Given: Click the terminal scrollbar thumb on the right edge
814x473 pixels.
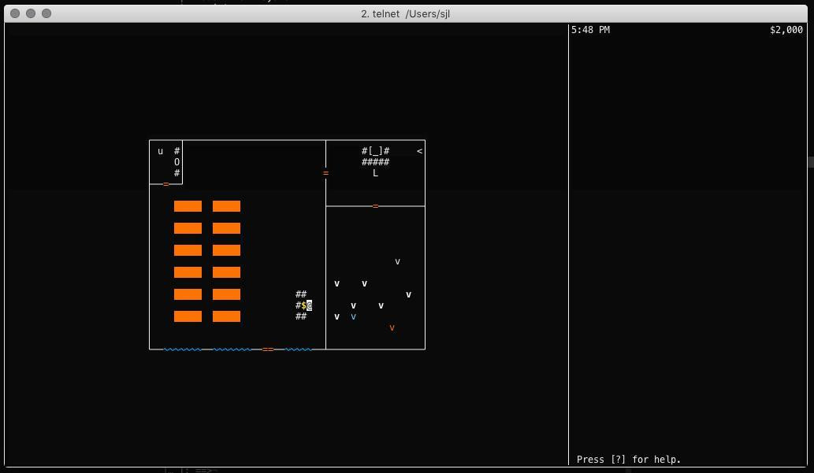Looking at the screenshot, I should [x=811, y=162].
